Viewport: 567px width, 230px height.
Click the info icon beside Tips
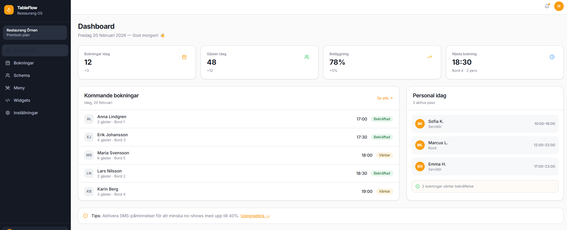pyautogui.click(x=85, y=216)
